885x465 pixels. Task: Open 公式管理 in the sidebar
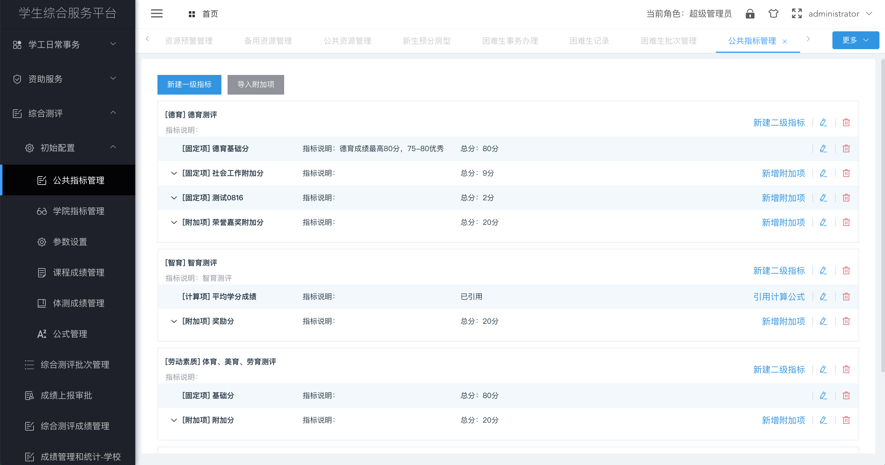70,334
